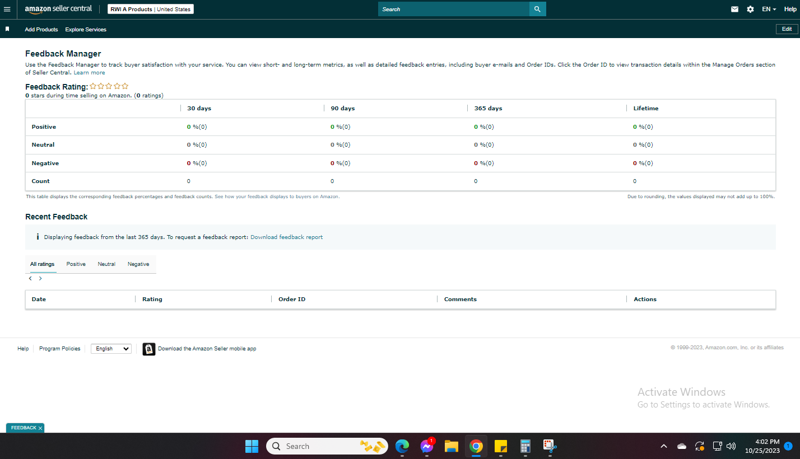Open Sticky Notes from the taskbar

(501, 446)
